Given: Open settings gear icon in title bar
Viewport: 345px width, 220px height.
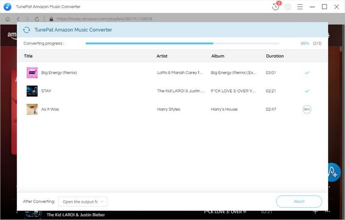Looking at the screenshot, I should coord(288,7).
